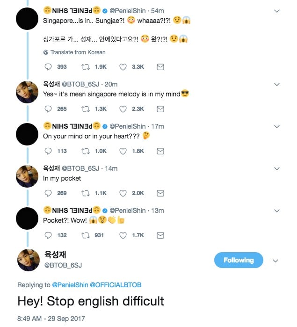Retweet the tweet with 1.9K retweets
Viewport: 297px width, 327px height.
tap(86, 67)
